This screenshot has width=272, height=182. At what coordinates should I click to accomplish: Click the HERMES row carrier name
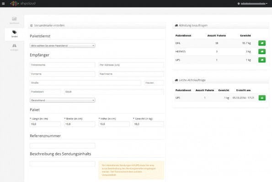[x=181, y=51]
